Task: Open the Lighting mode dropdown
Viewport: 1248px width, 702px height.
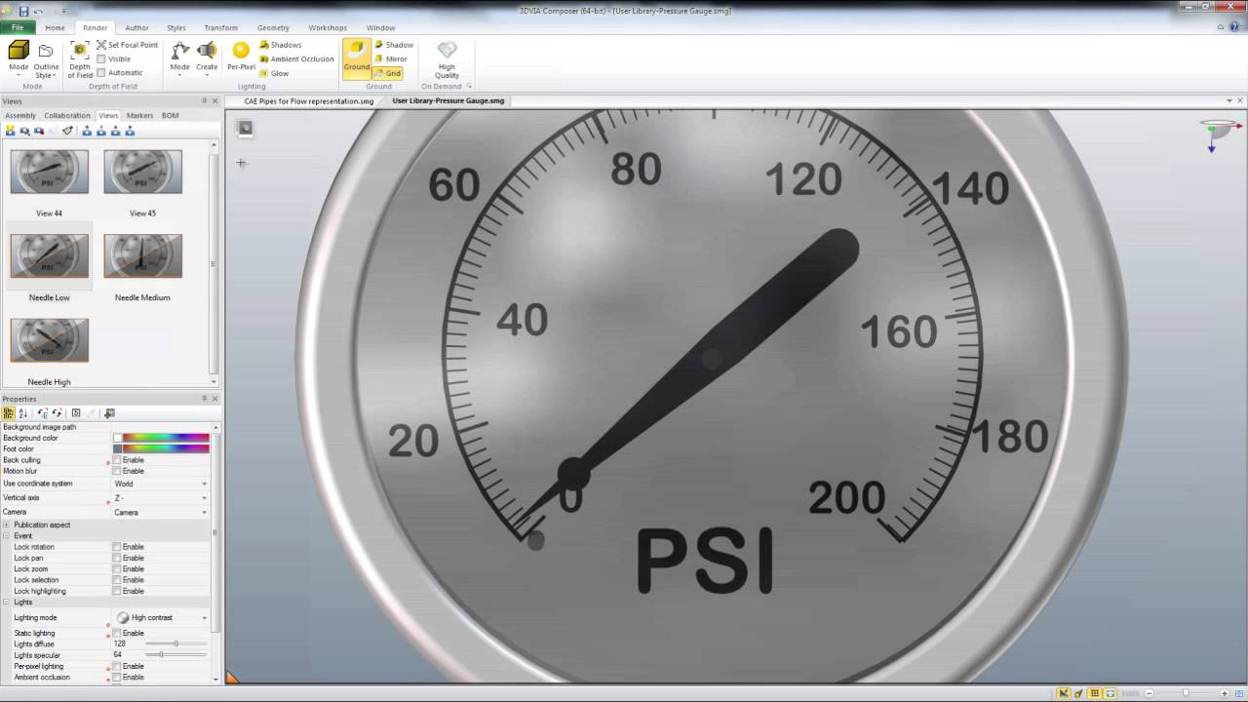Action: tap(204, 618)
